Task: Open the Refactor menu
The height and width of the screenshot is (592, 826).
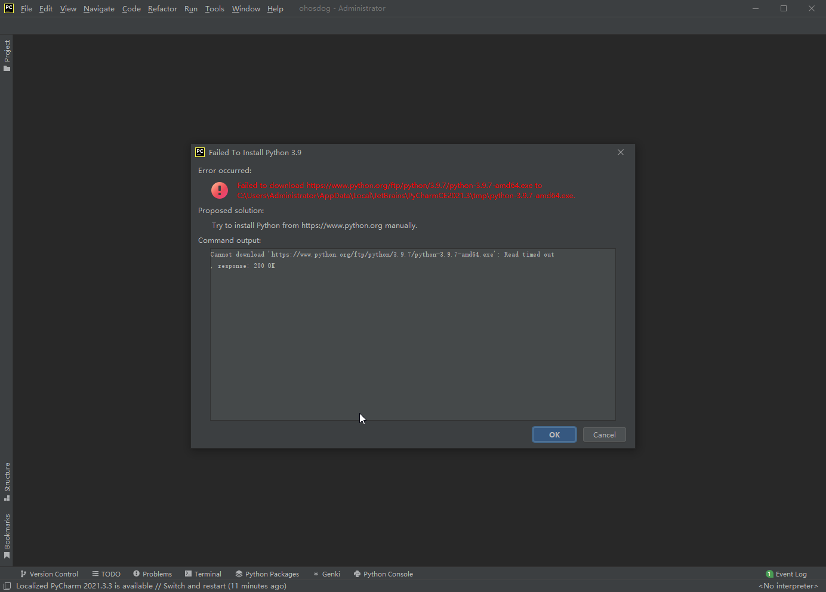Action: point(162,8)
